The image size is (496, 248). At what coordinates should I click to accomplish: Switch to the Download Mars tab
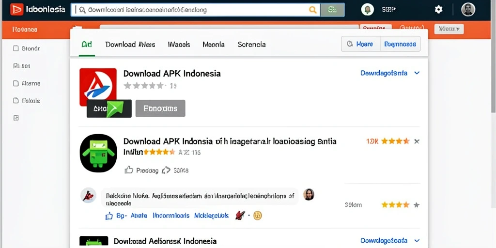click(130, 45)
